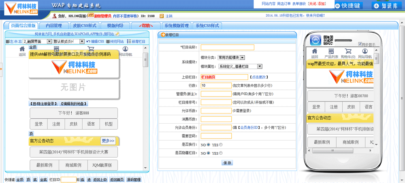Image resolution: width=405 pixels, height=183 pixels.
Task: Click the 源码管理 shortcut button
Action: point(134,180)
